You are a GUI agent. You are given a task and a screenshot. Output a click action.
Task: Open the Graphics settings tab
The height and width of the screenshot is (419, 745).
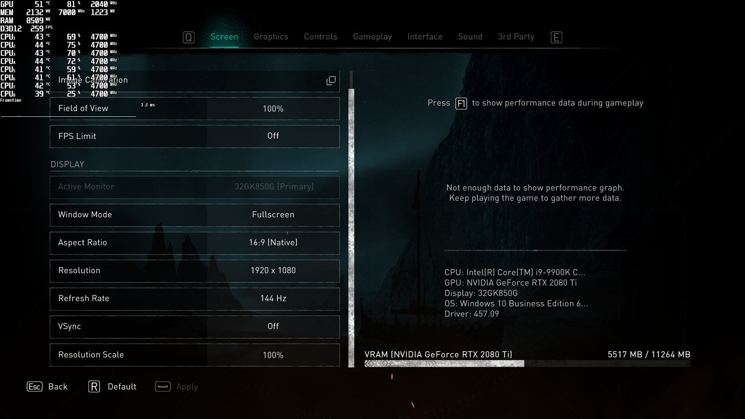[x=271, y=37]
